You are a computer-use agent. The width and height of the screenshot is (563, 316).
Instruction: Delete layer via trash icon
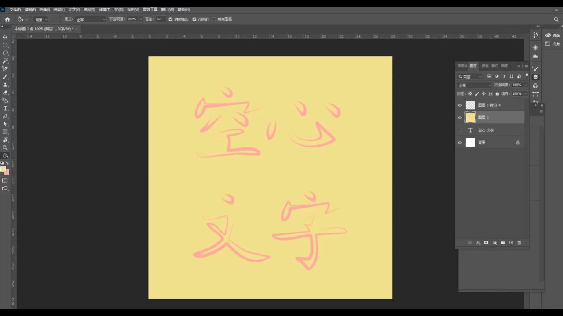519,243
